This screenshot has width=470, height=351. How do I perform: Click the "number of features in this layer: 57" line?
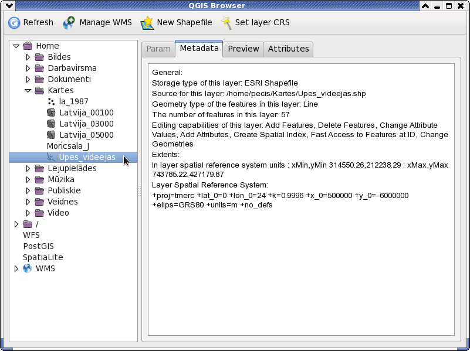221,115
